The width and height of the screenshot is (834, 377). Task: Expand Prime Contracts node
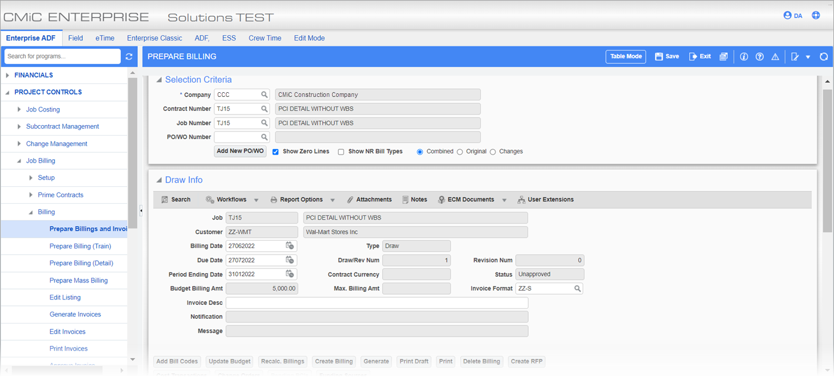pos(31,195)
